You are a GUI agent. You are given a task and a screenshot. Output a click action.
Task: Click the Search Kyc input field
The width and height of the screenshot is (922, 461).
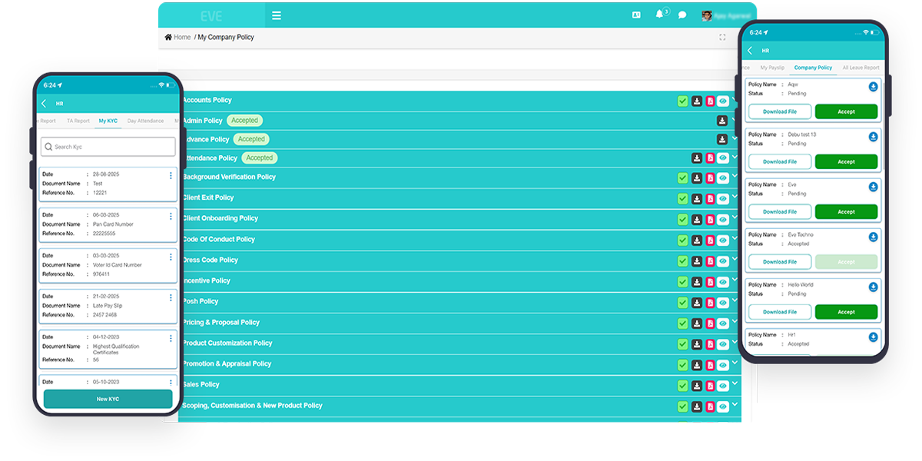tap(108, 147)
